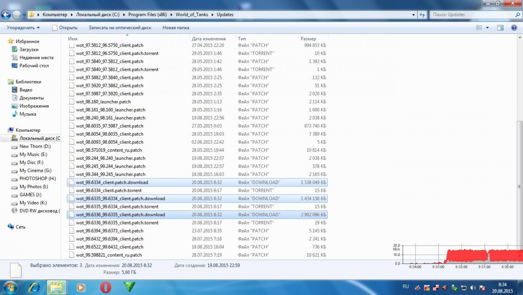This screenshot has height=295, width=523.
Task: Toggle the preview pane button
Action: pos(500,27)
